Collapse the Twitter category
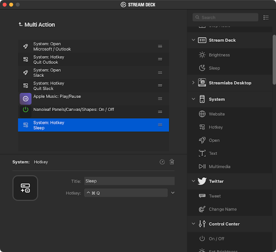This screenshot has height=252, width=276. point(193,181)
